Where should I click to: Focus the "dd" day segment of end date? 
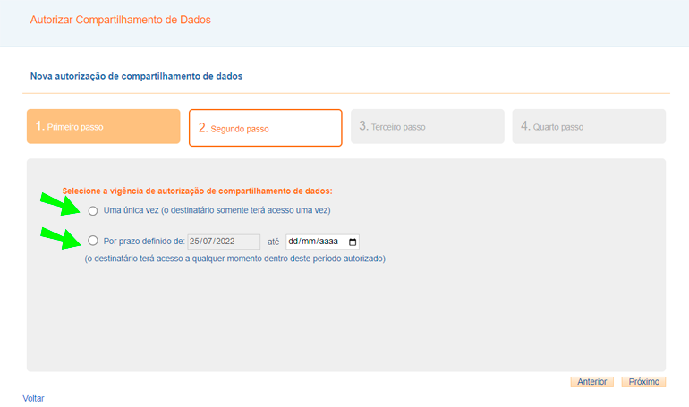[294, 242]
